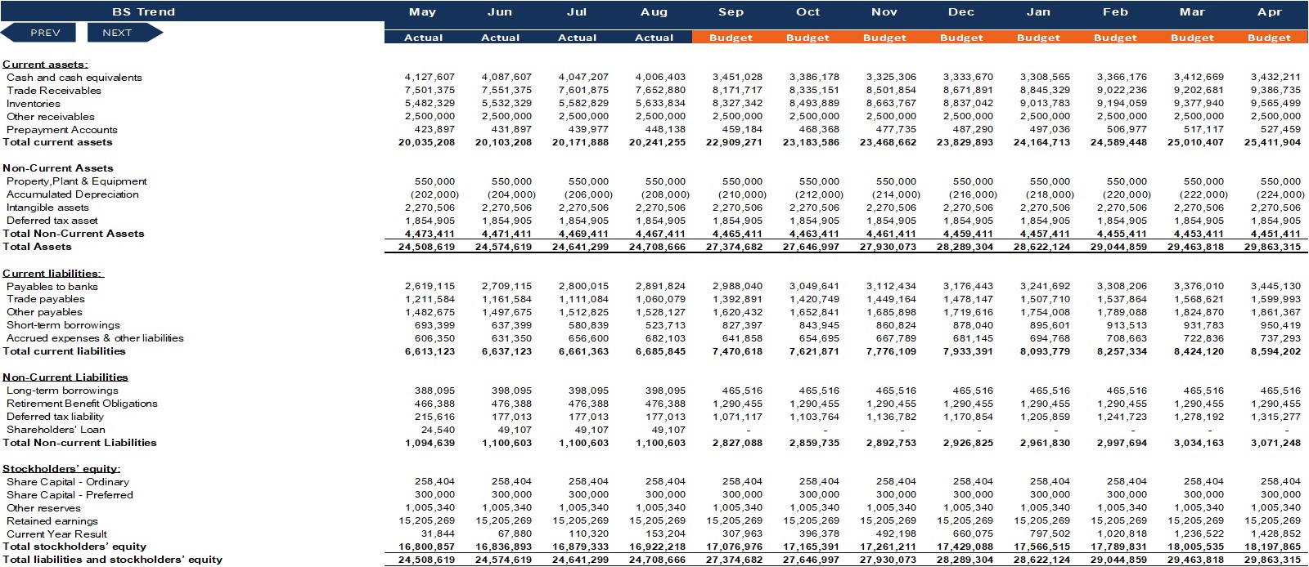
Task: Select the Current liabilities heading
Action: coord(53,273)
